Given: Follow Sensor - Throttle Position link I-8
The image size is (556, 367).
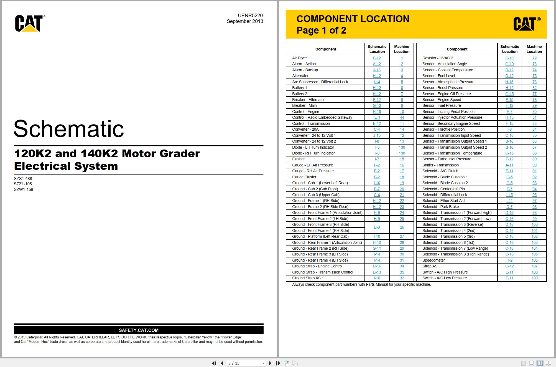Looking at the screenshot, I should tap(509, 129).
